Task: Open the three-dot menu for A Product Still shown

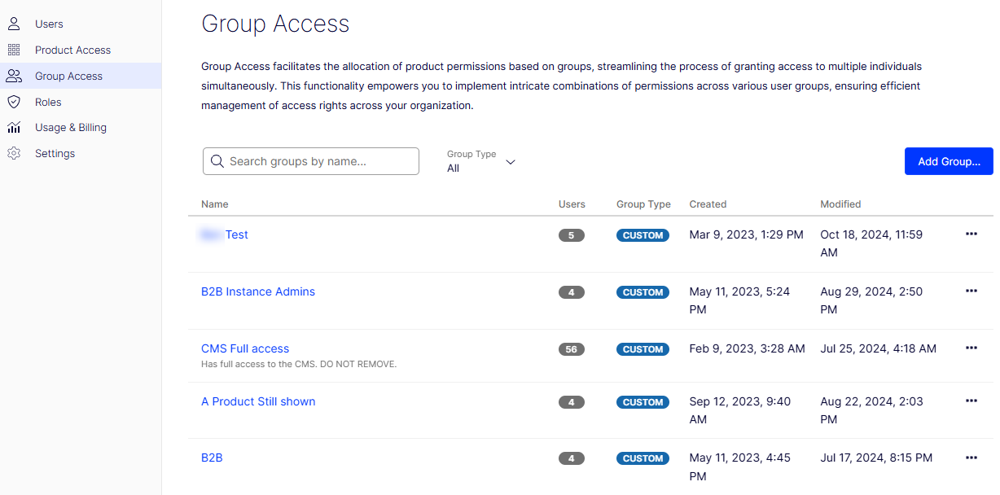Action: pos(971,401)
